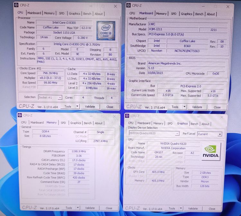Viewport: 241px width, 216px height.
Task: Open the About tab in the Mainboard window
Action: point(210,14)
